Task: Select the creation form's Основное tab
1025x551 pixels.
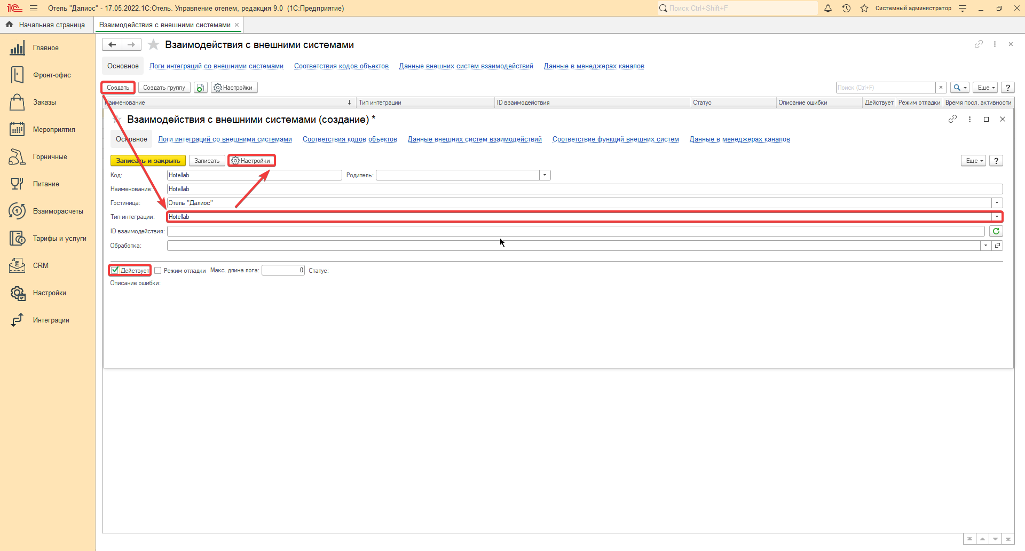Action: coord(131,139)
